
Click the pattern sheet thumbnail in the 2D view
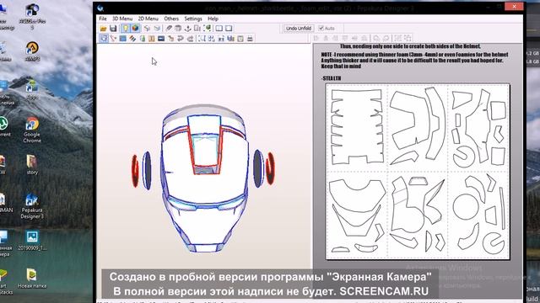point(418,172)
